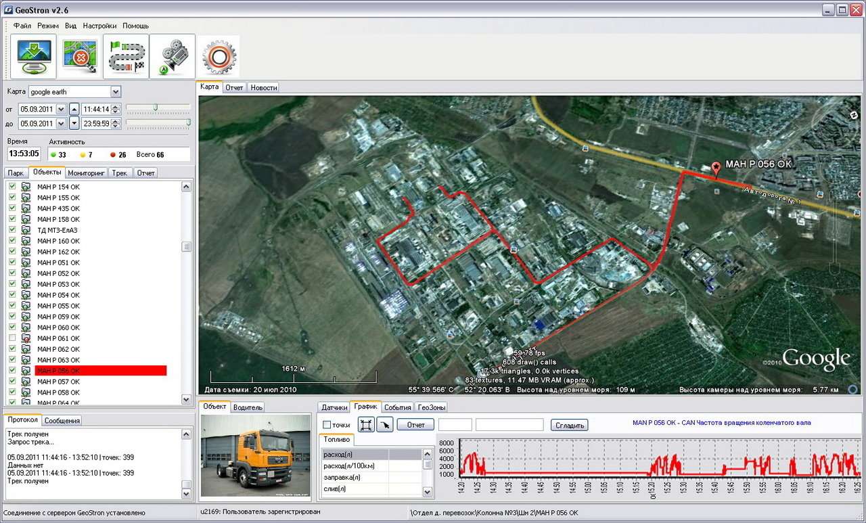
Task: Open the Карта map source dropdown
Action: point(116,92)
